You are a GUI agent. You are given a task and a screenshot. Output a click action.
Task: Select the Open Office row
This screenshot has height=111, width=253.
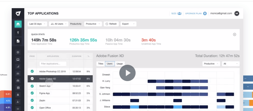[x=60, y=108]
